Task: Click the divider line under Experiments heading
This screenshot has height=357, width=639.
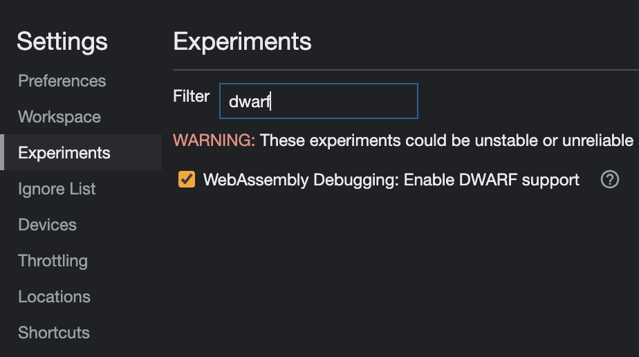Action: tap(406, 70)
